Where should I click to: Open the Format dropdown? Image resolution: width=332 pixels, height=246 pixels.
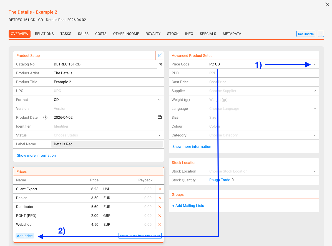click(x=159, y=100)
